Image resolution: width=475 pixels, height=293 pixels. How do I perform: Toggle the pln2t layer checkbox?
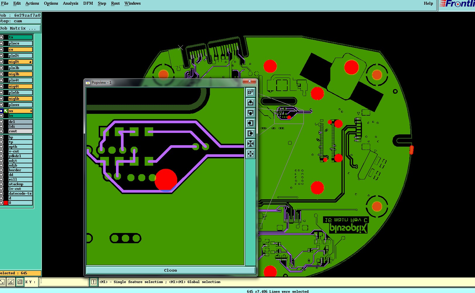point(1,56)
